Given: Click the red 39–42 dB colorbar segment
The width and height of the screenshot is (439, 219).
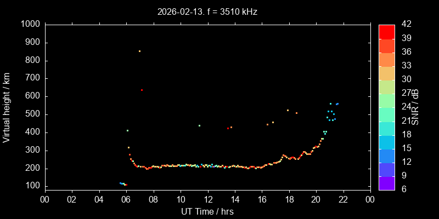Looking at the screenshot, I should [387, 32].
